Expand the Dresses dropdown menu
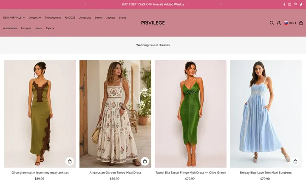 [35, 17]
